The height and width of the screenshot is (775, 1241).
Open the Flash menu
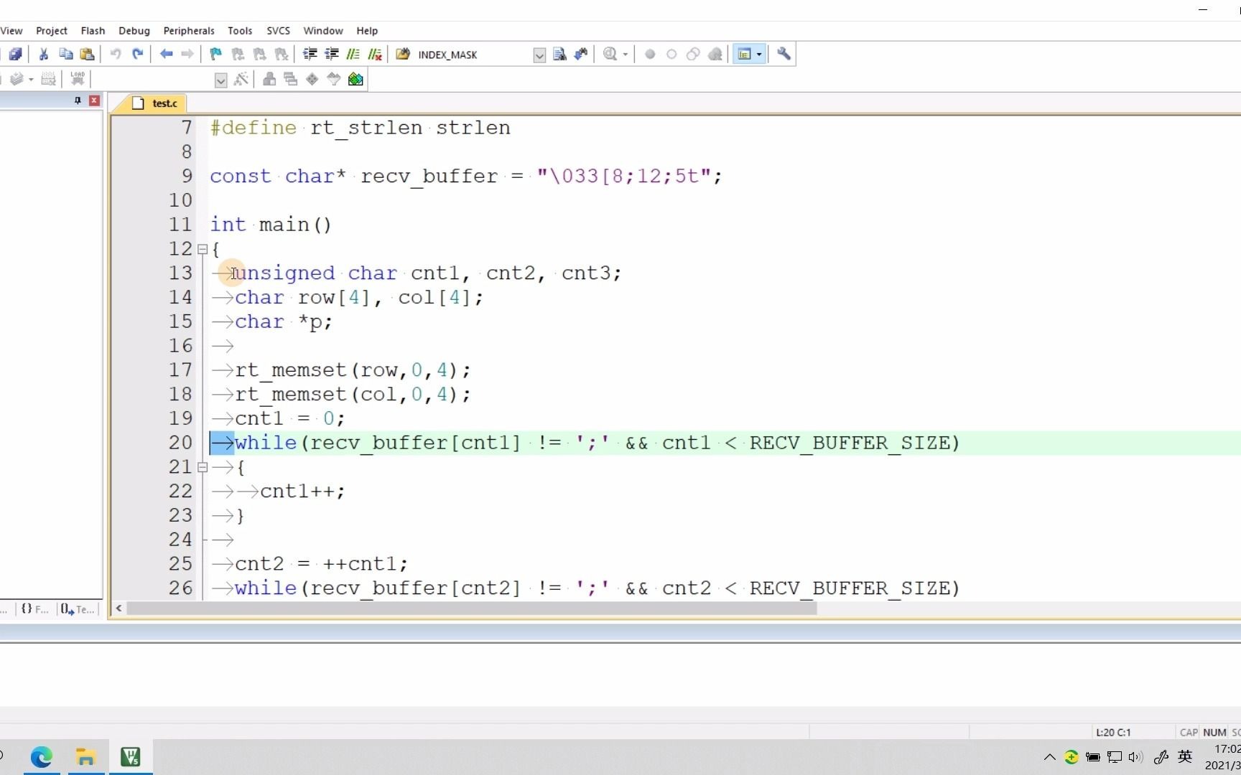click(x=93, y=31)
